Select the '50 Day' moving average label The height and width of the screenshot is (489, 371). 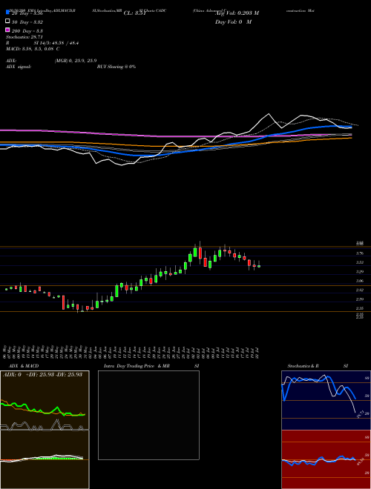[x=27, y=22]
